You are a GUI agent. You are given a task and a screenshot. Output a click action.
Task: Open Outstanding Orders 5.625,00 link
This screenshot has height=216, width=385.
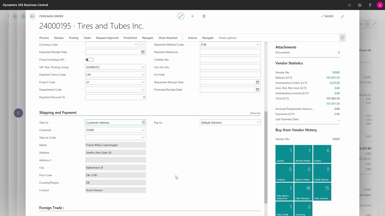pyautogui.click(x=334, y=83)
